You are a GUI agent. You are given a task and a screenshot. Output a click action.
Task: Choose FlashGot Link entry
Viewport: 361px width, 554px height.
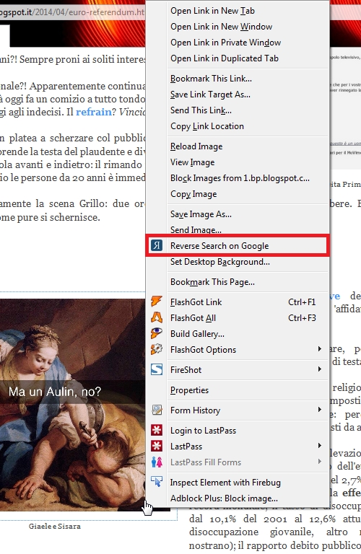pos(238,302)
